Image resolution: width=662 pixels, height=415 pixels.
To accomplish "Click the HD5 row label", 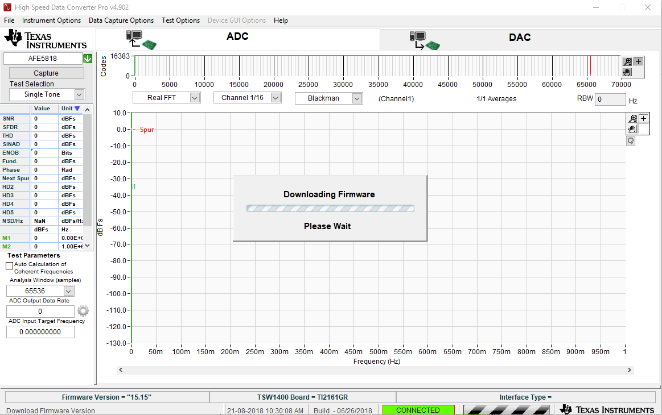I will (x=8, y=213).
